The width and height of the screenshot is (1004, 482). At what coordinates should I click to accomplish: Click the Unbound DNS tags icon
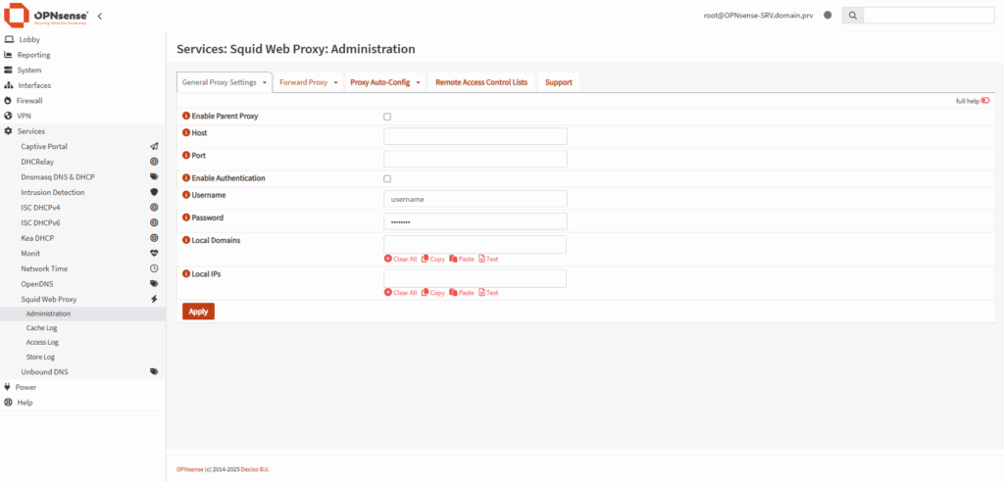pyautogui.click(x=154, y=372)
